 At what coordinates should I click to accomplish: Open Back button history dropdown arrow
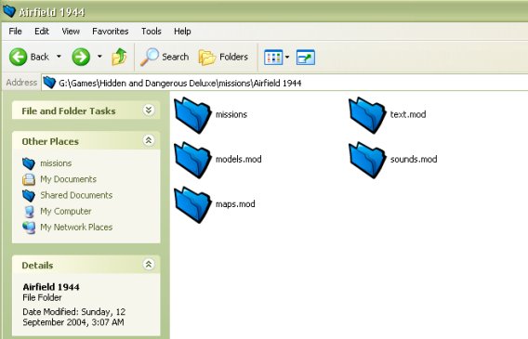(59, 57)
